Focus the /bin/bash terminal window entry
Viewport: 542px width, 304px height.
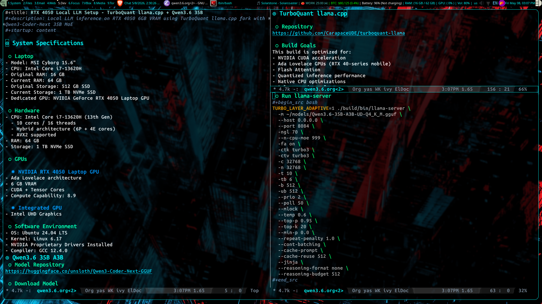coord(225,3)
